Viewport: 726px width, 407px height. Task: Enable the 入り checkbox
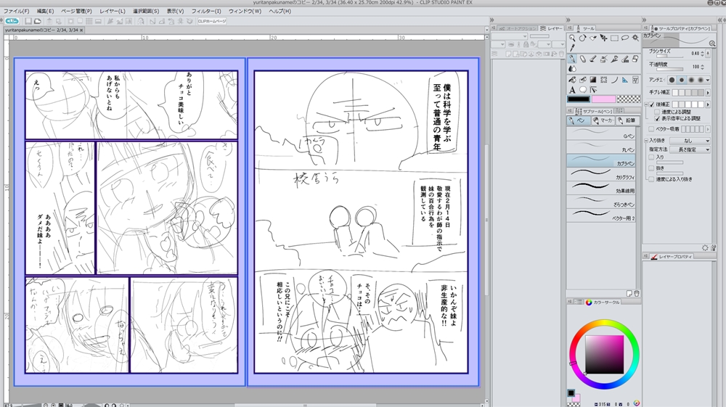[x=651, y=157]
